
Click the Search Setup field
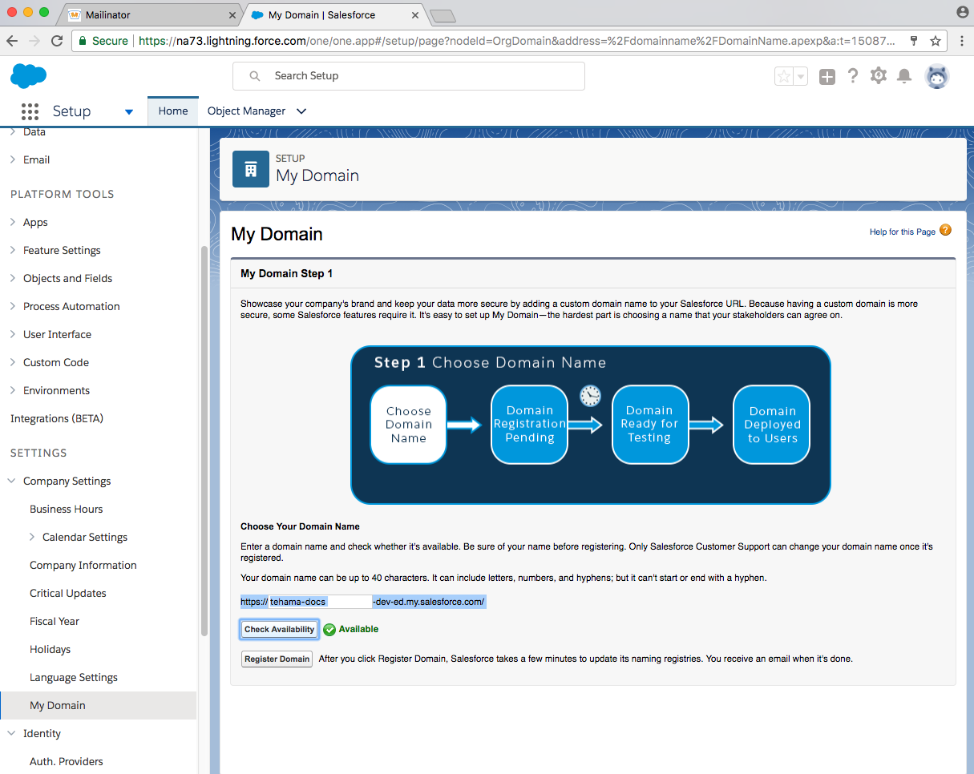[409, 76]
